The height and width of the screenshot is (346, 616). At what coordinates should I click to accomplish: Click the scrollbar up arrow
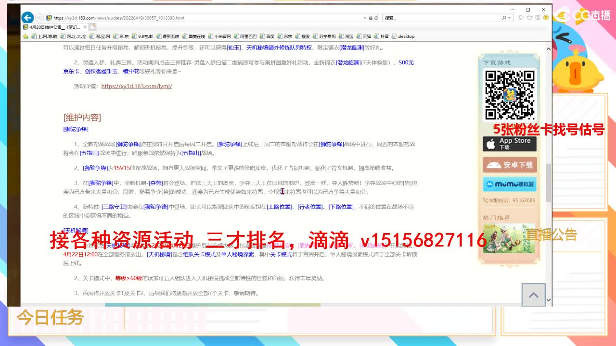tap(548, 49)
